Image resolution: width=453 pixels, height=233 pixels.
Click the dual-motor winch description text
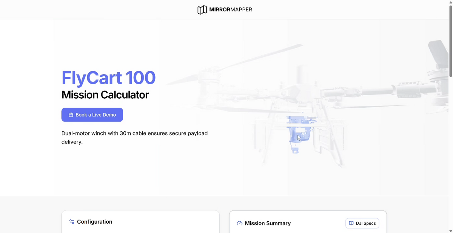coord(134,138)
